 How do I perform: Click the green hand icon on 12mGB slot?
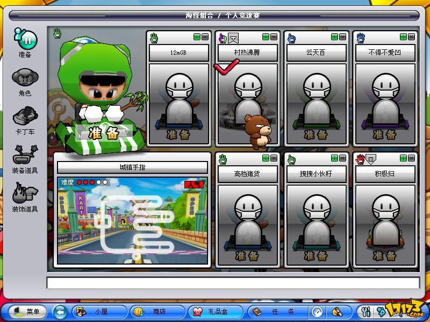(154, 38)
